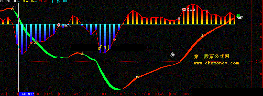Image resolution: width=263 pixels, height=96 pixels.
Task: Click the red up arrow after the histogram peak
Action: pyautogui.click(x=207, y=11)
